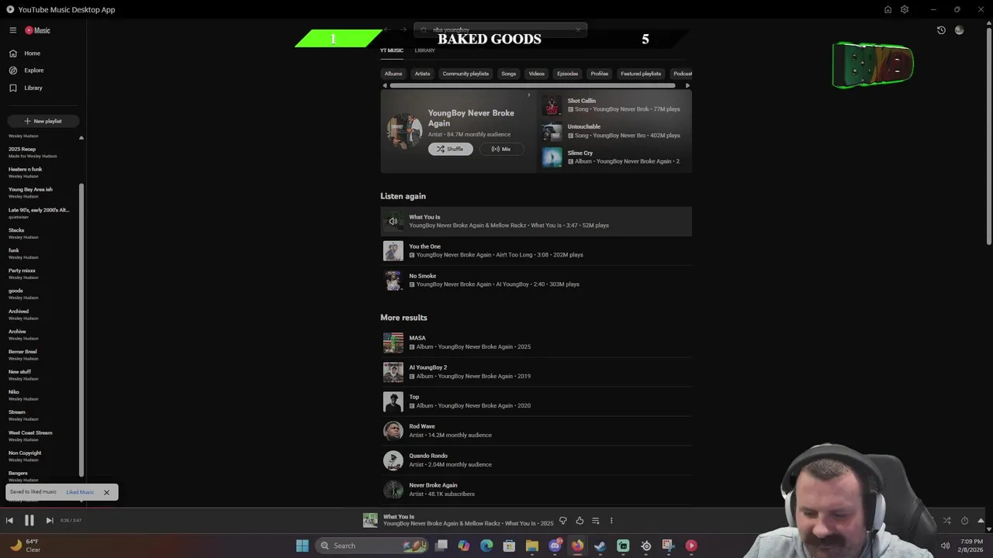Toggle the like thumbs up
Image resolution: width=993 pixels, height=558 pixels.
click(x=580, y=521)
